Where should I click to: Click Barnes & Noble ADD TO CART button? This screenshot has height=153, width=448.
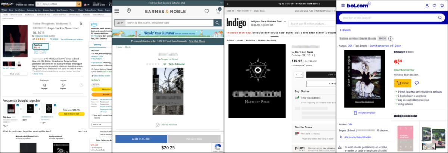(x=141, y=139)
